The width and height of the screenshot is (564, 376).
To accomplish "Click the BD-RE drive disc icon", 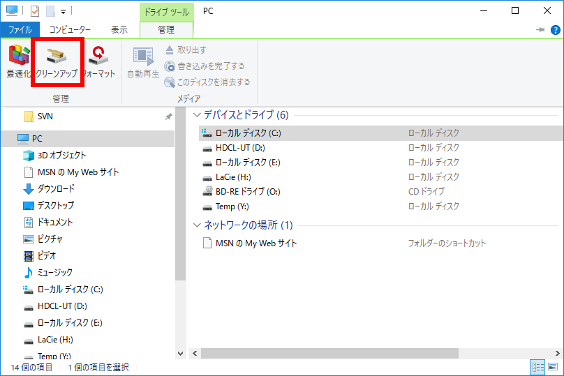I will click(x=207, y=191).
